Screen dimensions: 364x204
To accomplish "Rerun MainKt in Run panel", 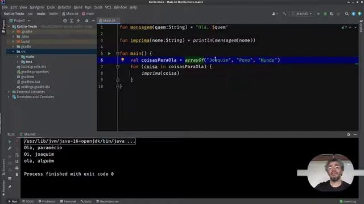I will (x=10, y=142).
